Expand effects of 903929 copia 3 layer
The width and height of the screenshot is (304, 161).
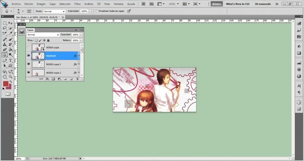pos(79,64)
